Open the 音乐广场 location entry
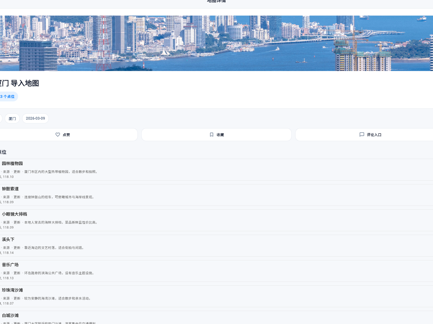Image resolution: width=433 pixels, height=324 pixels. [x=10, y=265]
